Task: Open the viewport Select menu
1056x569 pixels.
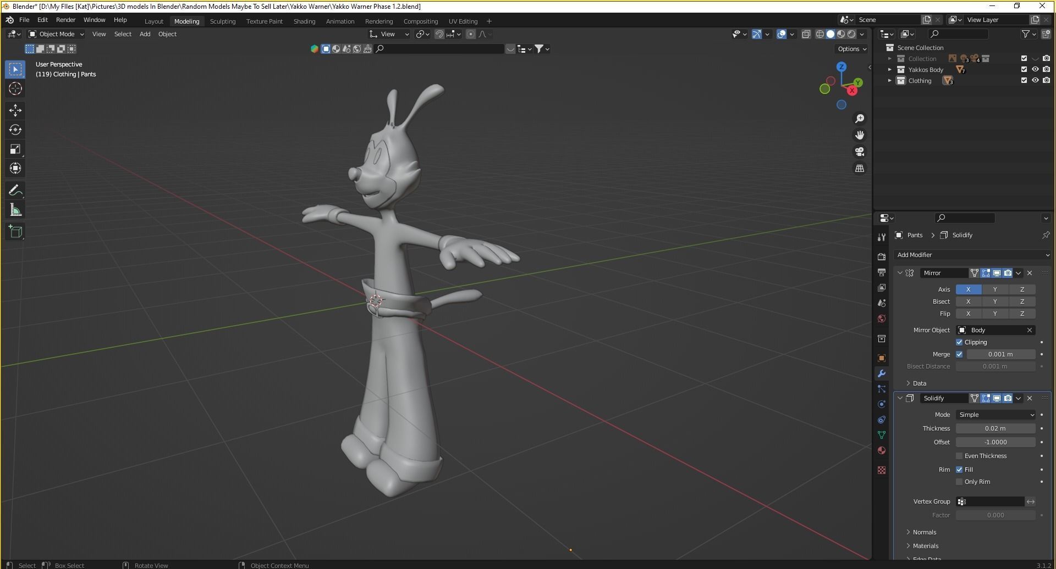Action: pos(123,34)
